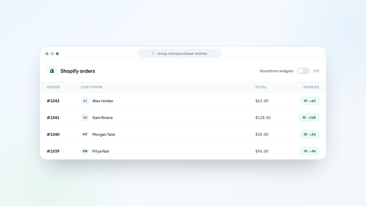Click the $96.00 total

pos(262,151)
